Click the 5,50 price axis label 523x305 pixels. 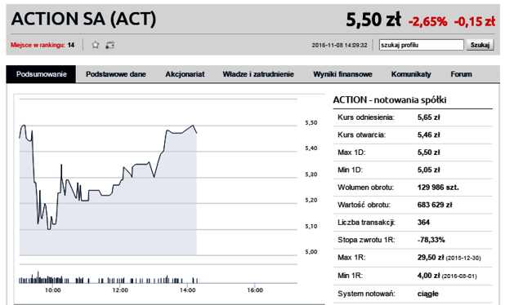pos(311,123)
